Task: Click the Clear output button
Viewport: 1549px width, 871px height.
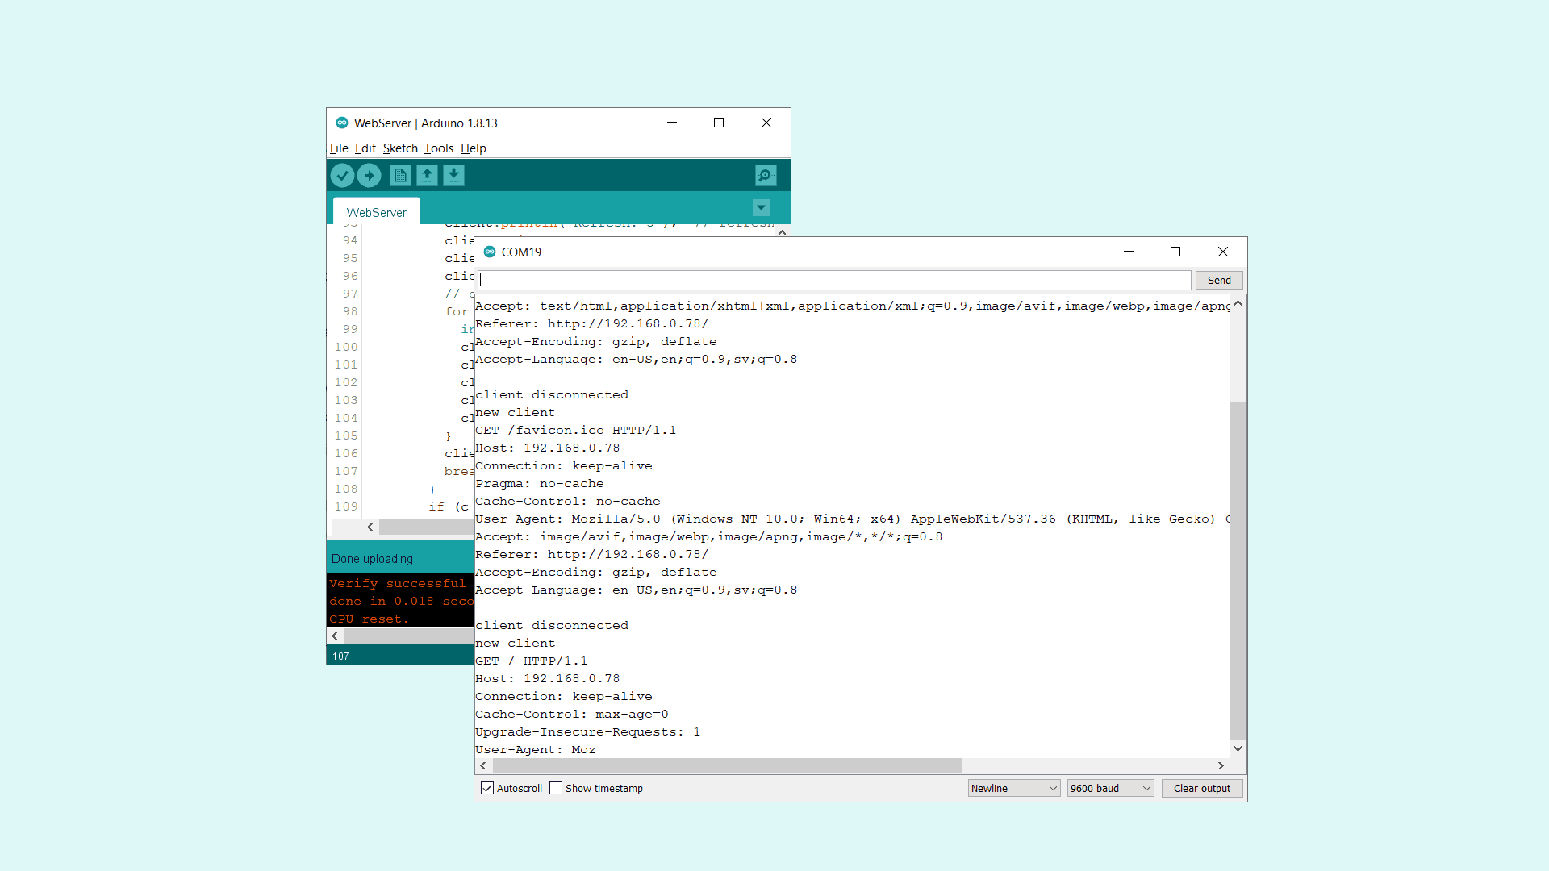Action: pos(1201,788)
